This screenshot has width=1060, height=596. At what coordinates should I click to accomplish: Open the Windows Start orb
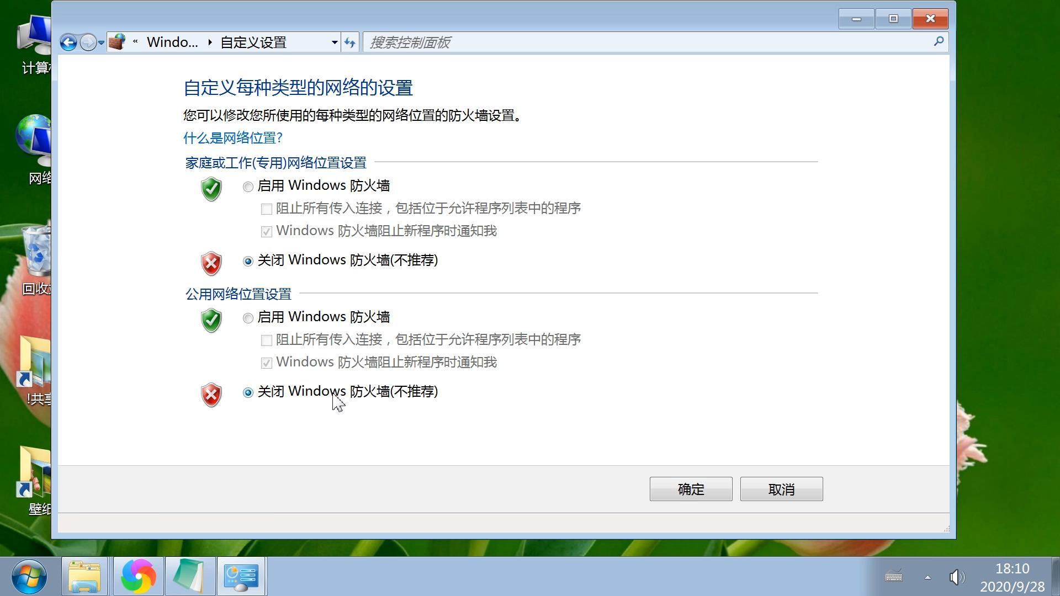[29, 576]
